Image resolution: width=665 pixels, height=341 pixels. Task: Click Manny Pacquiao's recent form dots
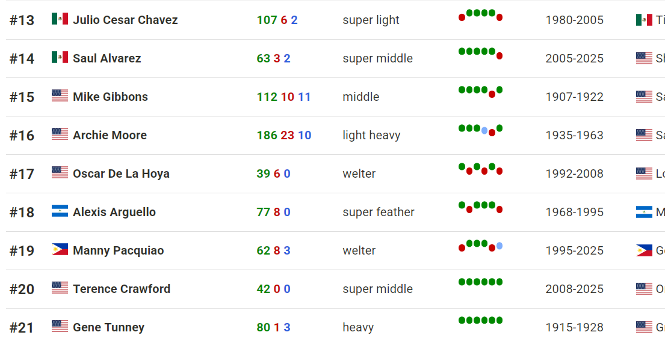point(480,245)
